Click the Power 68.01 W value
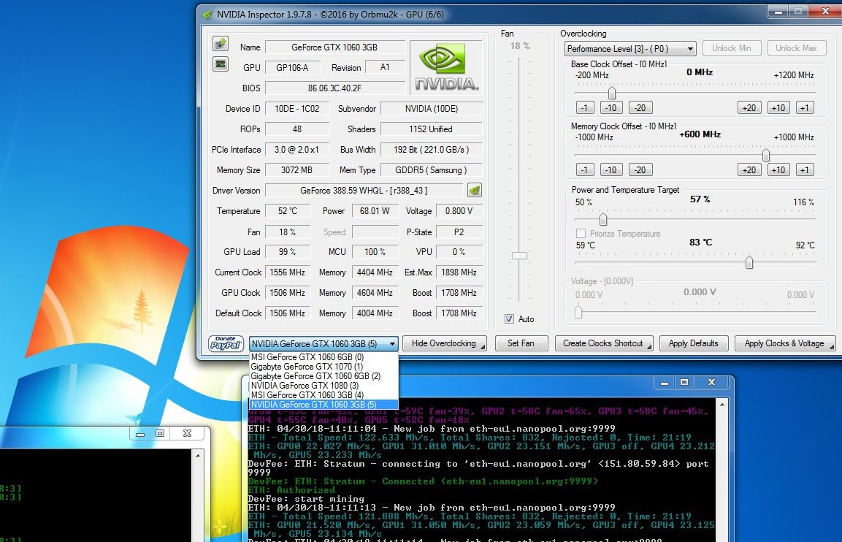The width and height of the screenshot is (842, 542). coord(375,211)
